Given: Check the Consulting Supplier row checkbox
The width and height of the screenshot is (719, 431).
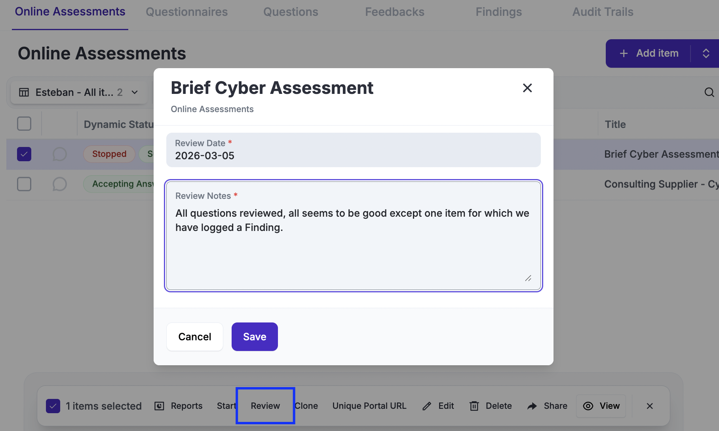Looking at the screenshot, I should click(24, 184).
